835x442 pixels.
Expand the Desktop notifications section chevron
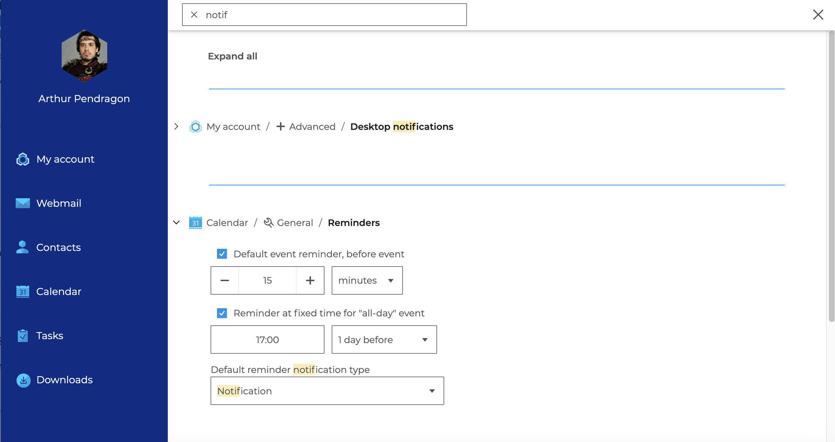point(176,126)
